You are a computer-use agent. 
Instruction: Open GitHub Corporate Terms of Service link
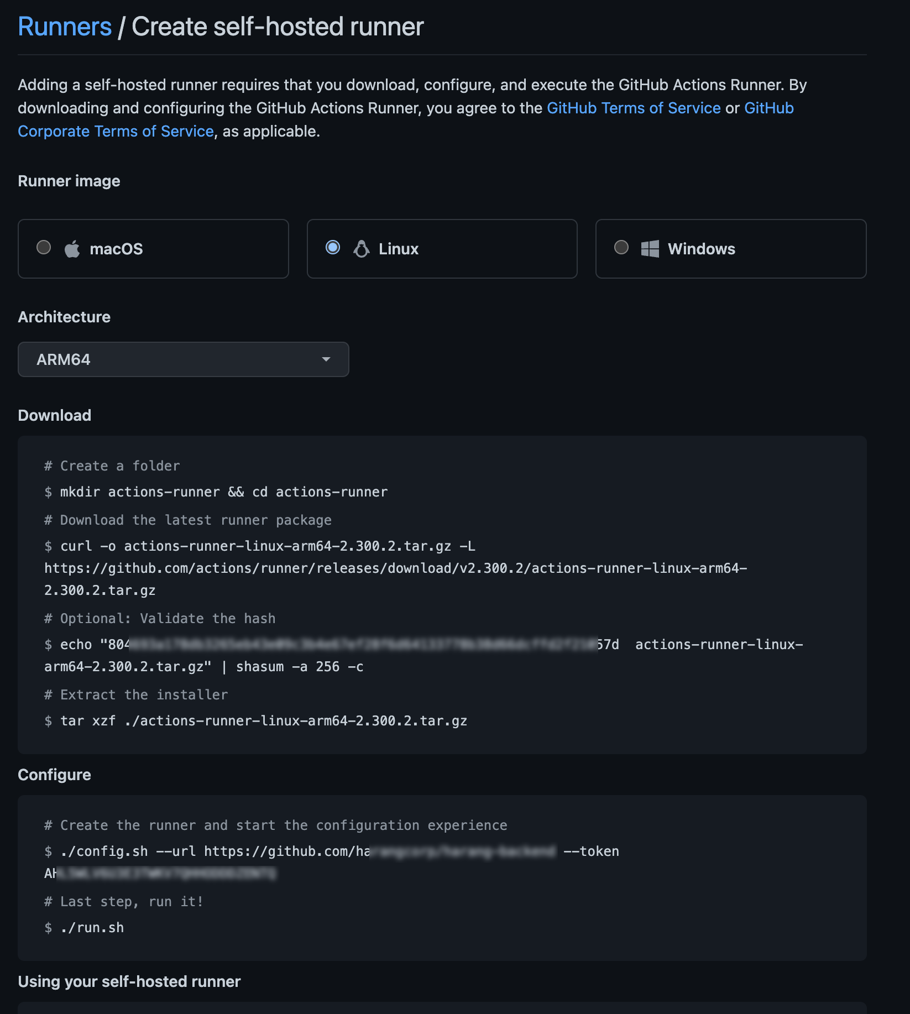[x=116, y=131]
